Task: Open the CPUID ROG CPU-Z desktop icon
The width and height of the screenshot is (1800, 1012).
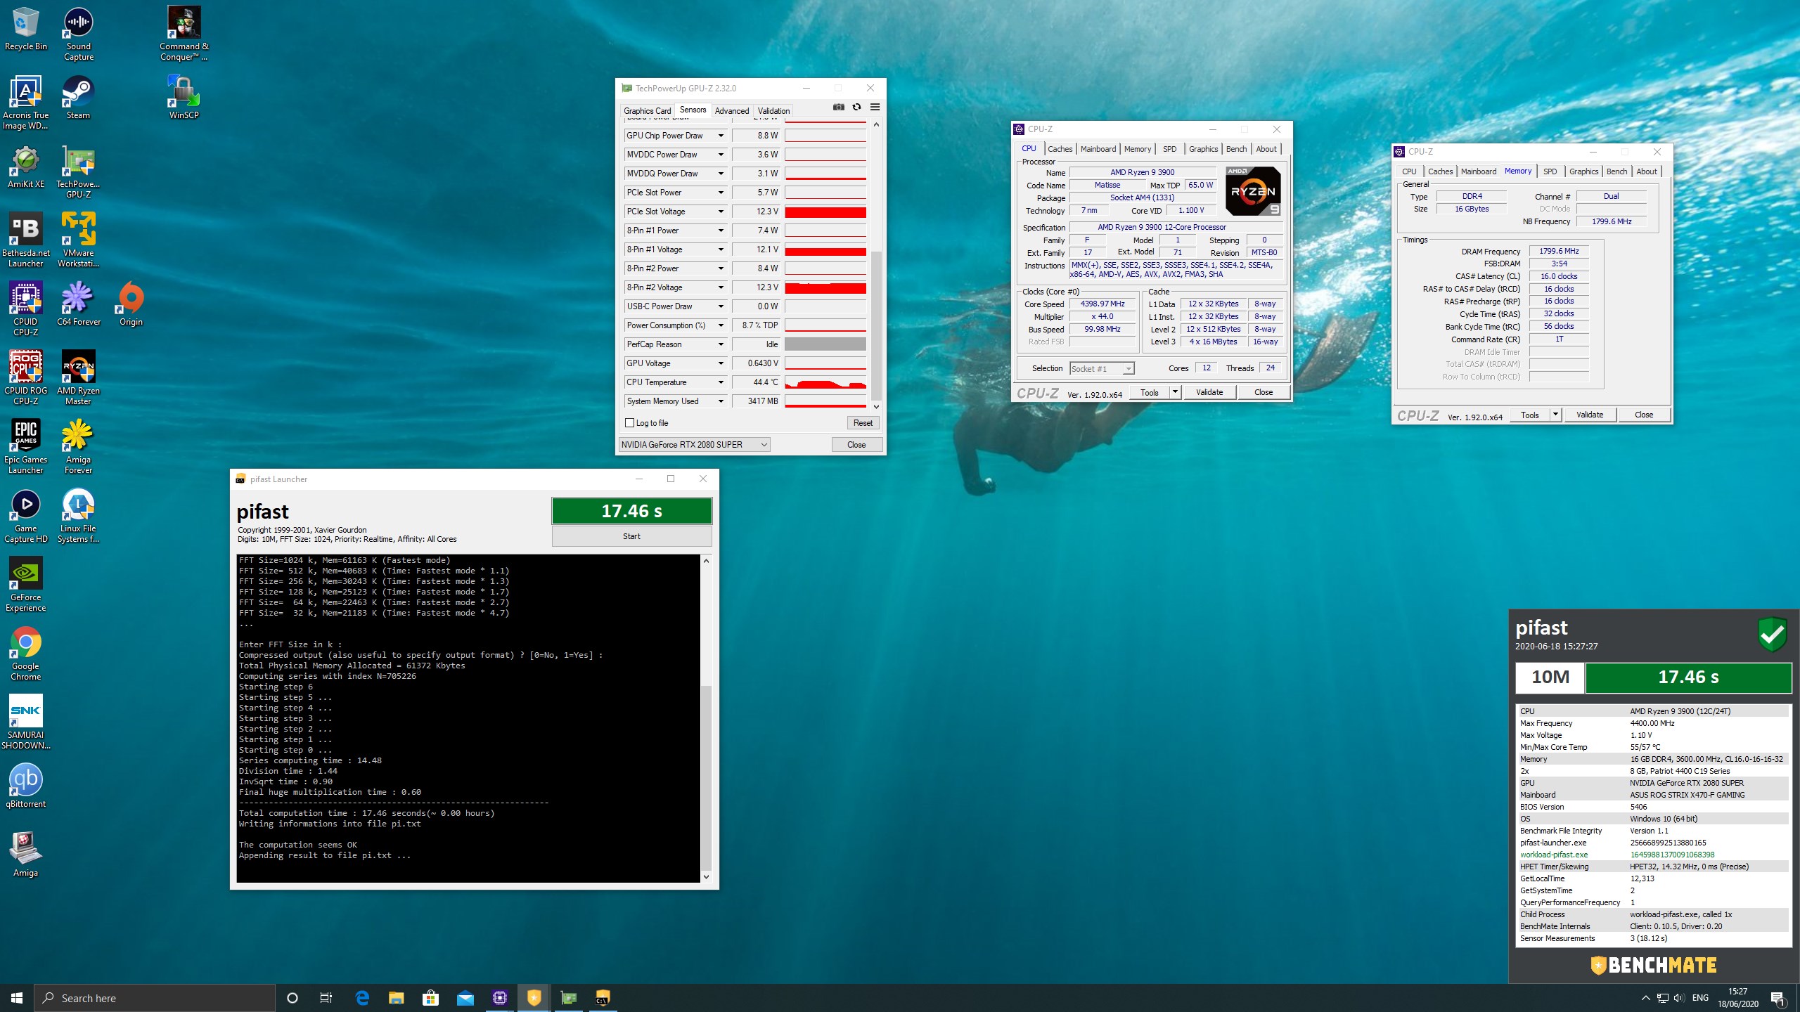Action: coord(25,378)
